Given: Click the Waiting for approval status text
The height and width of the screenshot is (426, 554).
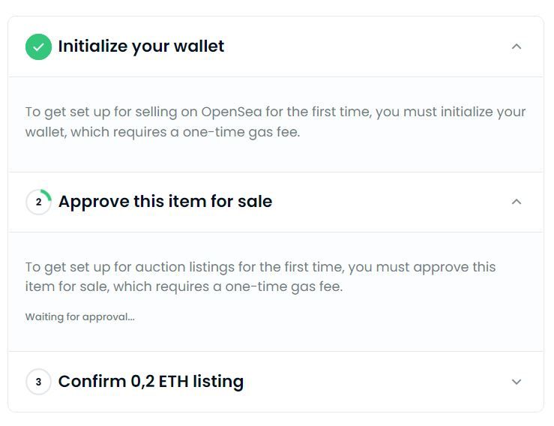Looking at the screenshot, I should [80, 316].
